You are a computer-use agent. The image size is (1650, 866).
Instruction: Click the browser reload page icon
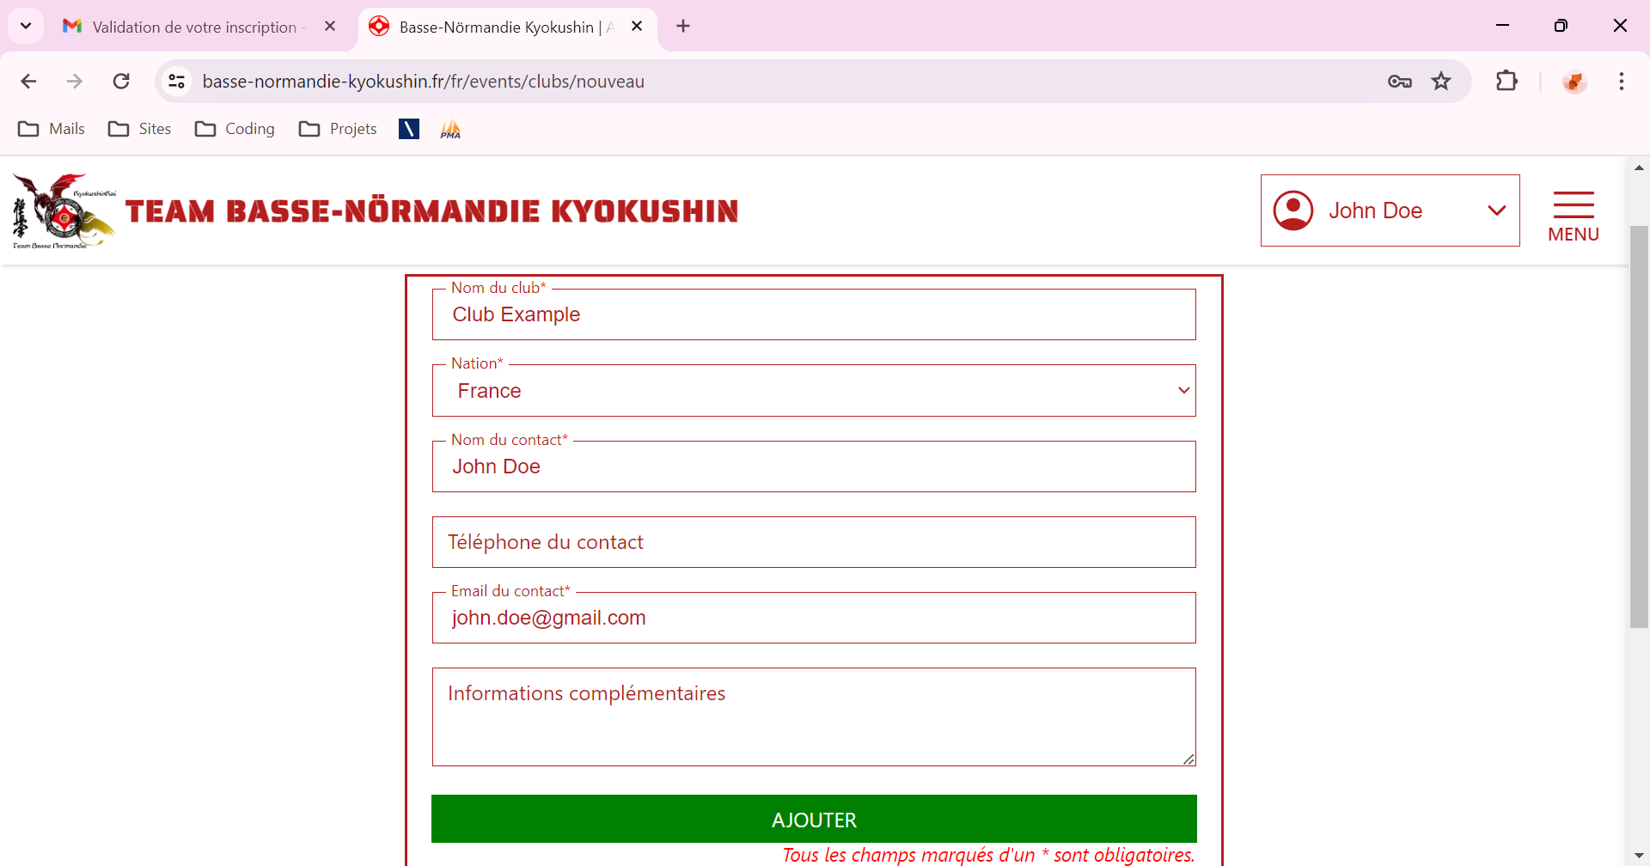click(121, 82)
